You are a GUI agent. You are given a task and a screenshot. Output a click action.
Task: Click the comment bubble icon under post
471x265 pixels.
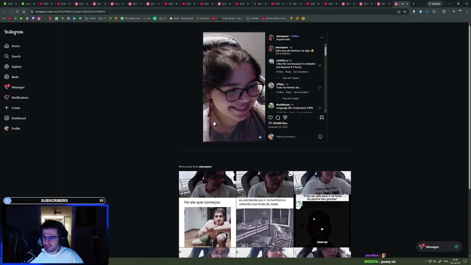[x=278, y=118]
